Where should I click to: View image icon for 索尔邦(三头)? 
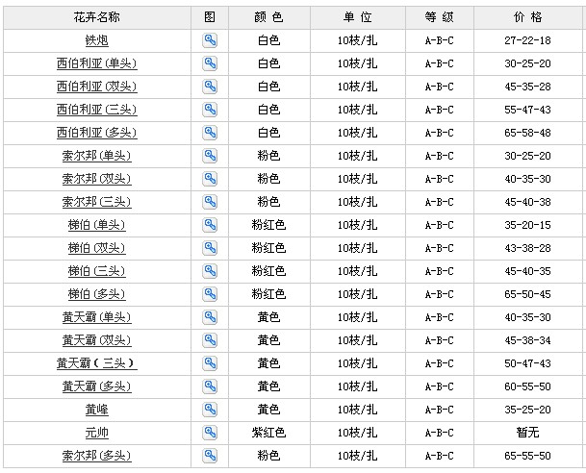pos(210,202)
